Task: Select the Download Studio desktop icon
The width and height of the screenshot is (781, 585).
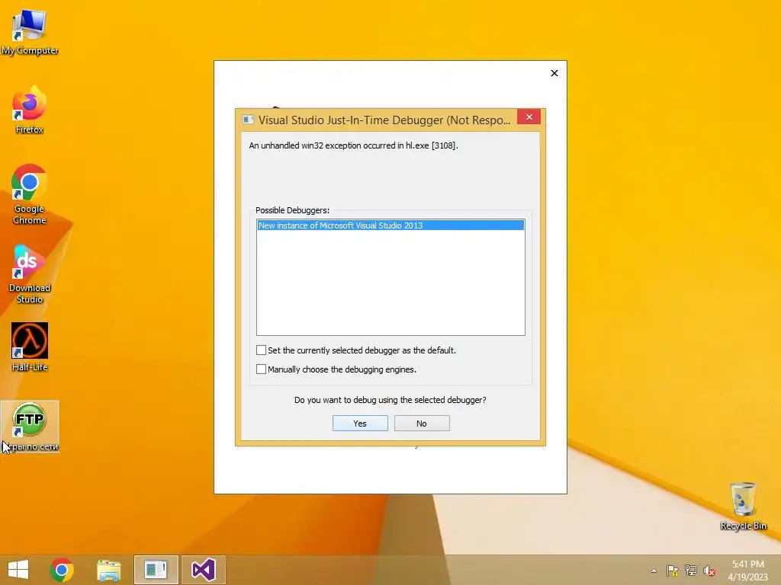Action: (x=30, y=274)
